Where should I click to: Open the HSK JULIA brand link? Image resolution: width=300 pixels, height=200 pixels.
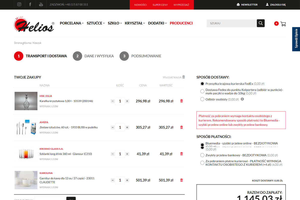[x=46, y=96]
